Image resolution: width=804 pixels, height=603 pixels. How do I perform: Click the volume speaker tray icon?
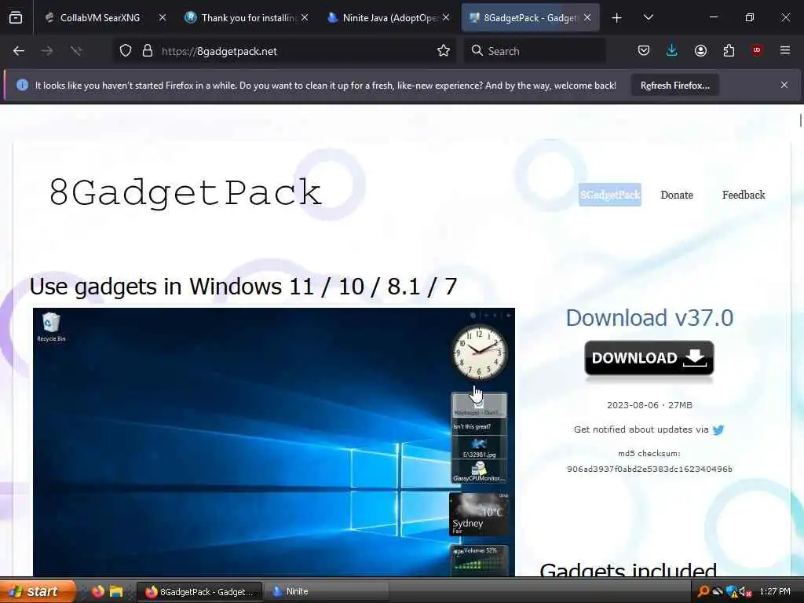[744, 592]
